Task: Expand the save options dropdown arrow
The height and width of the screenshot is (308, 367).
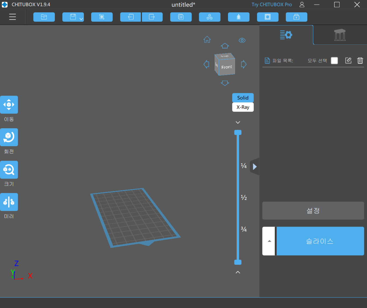Action: (x=81, y=19)
